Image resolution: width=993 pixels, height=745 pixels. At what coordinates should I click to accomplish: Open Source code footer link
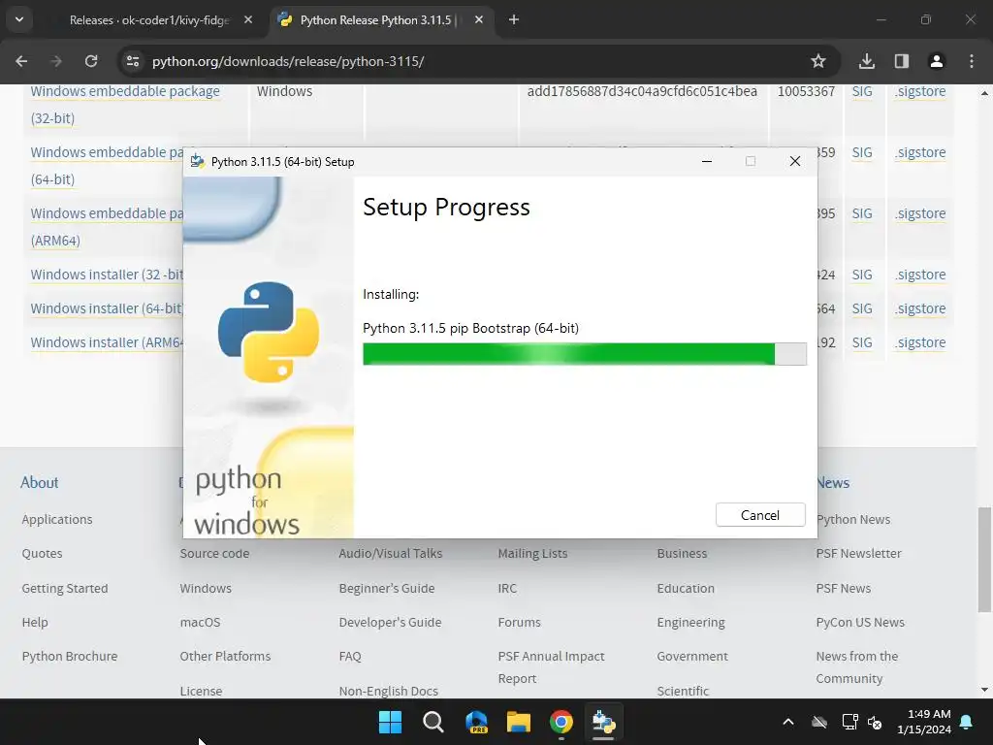click(x=214, y=554)
